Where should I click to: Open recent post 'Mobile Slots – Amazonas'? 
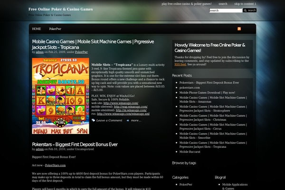click(213, 100)
